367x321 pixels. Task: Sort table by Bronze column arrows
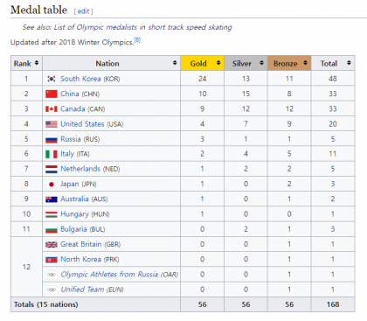[305, 63]
